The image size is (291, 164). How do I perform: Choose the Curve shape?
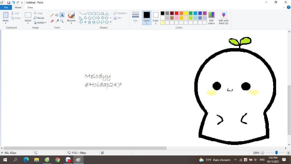pos(85,14)
